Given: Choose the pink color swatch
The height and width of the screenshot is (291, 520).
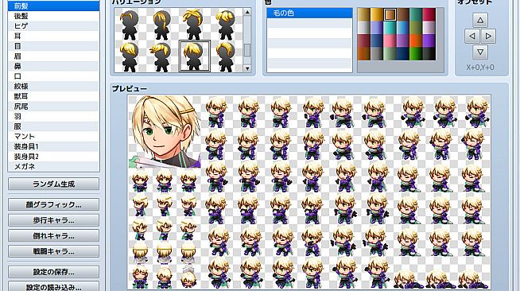Looking at the screenshot, I should click(x=390, y=41).
